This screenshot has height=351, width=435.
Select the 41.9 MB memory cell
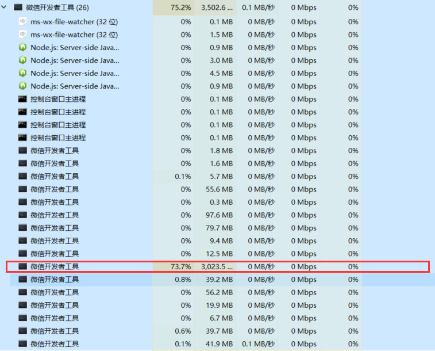tap(219, 344)
